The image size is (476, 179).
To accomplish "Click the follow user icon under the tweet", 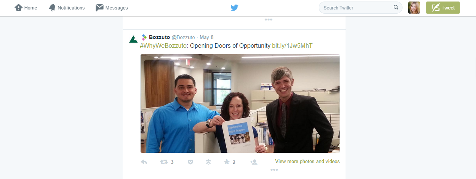I will [254, 162].
